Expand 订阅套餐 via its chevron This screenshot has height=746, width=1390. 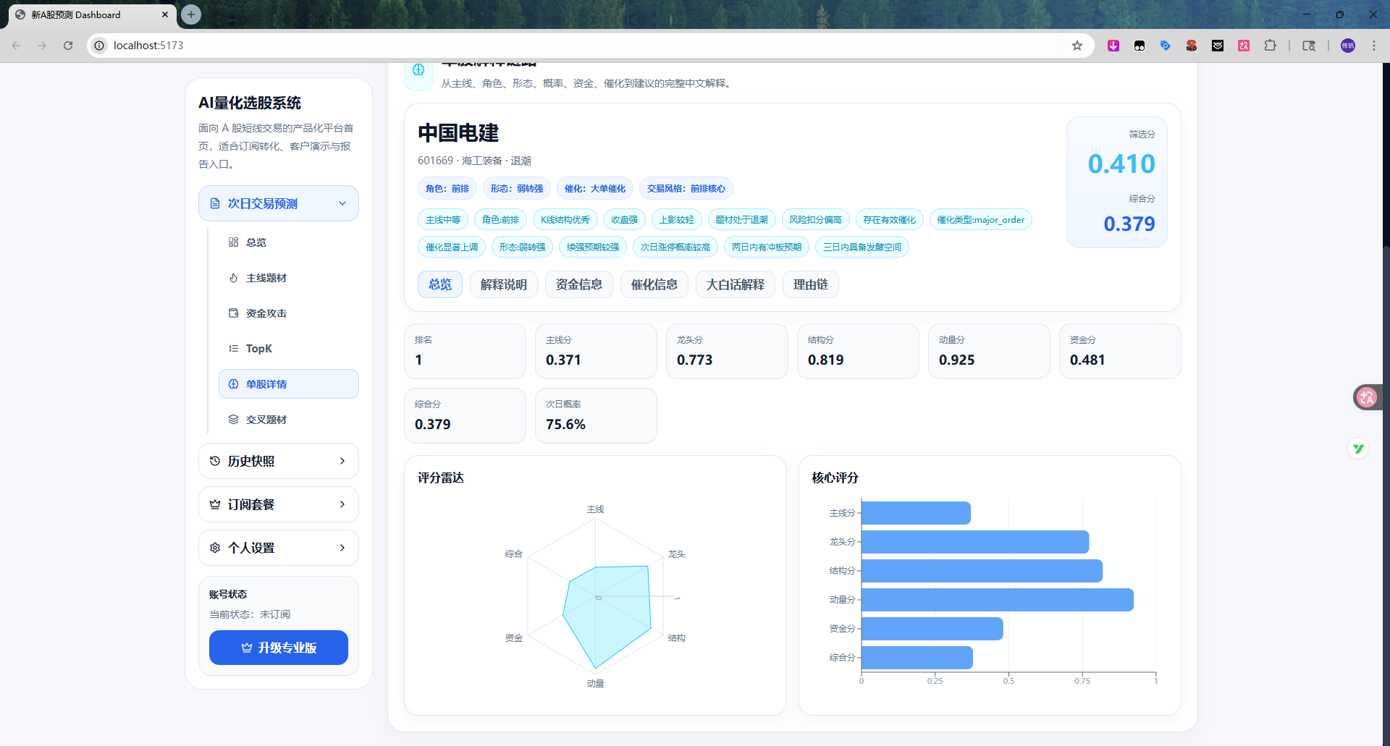[x=342, y=504]
